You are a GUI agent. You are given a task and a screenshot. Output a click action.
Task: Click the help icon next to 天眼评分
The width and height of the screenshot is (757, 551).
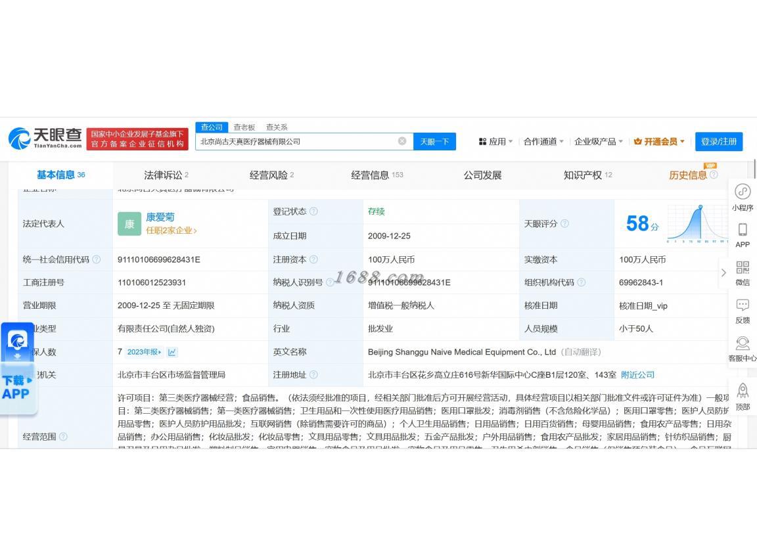(x=564, y=223)
